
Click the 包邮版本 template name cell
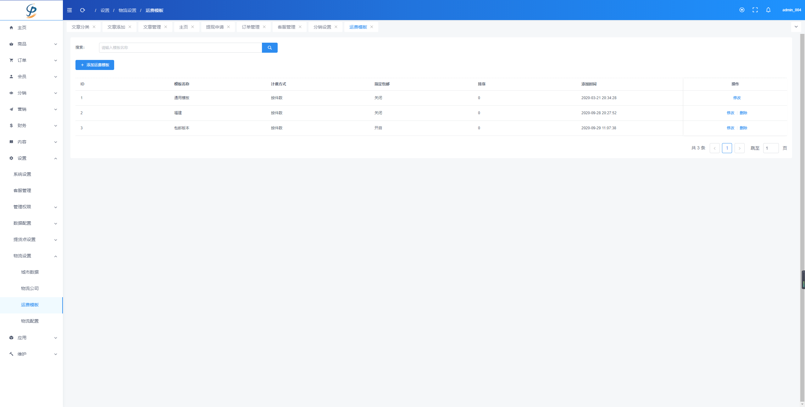pos(181,128)
